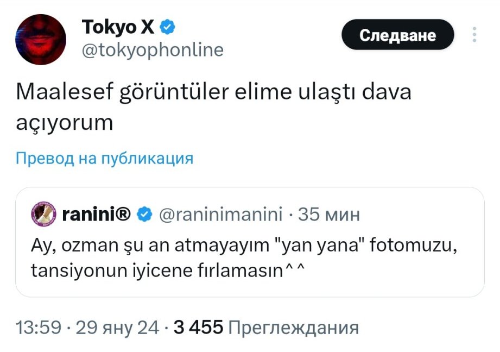Click the @tokyophonline handle
Screen dimensions: 500x352
[x=153, y=51]
